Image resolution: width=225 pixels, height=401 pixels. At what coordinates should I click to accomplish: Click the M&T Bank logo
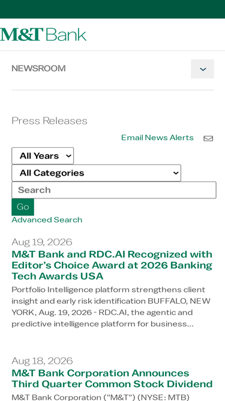click(43, 34)
